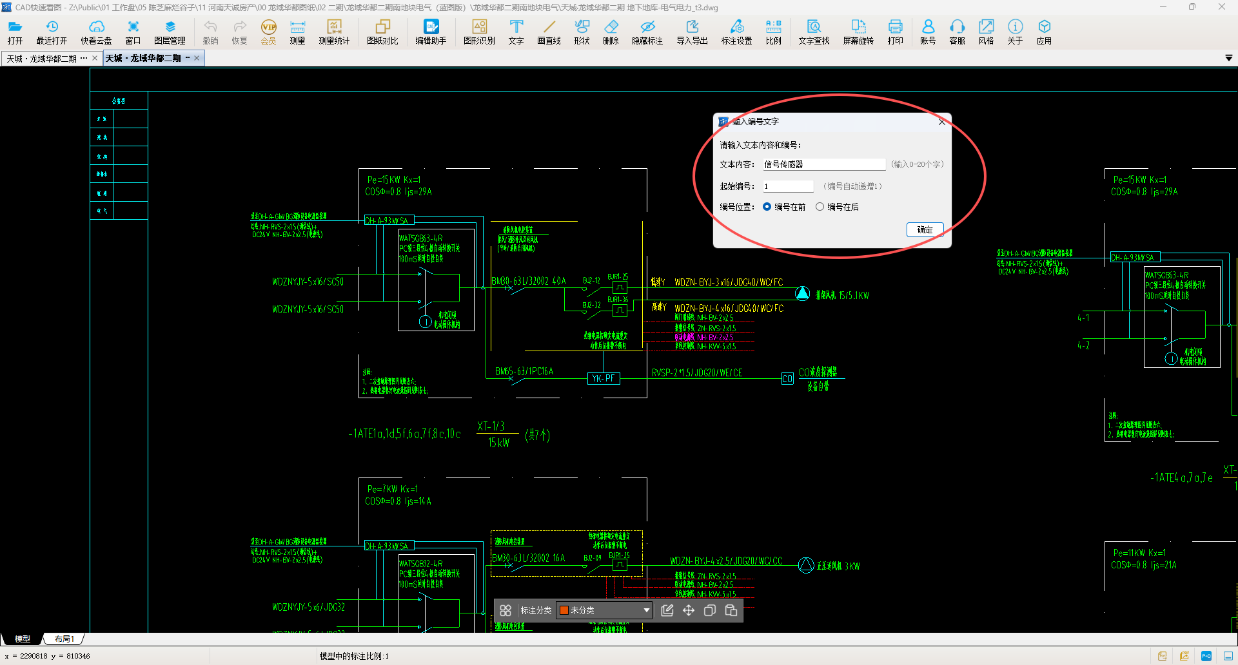Viewport: 1238px width, 665px height.
Task: Switch to the 布局1 layout tab
Action: (x=64, y=639)
